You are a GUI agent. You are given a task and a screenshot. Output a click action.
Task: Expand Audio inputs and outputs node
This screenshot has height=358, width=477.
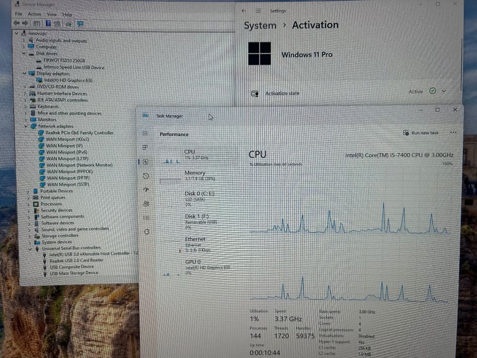tap(24, 40)
